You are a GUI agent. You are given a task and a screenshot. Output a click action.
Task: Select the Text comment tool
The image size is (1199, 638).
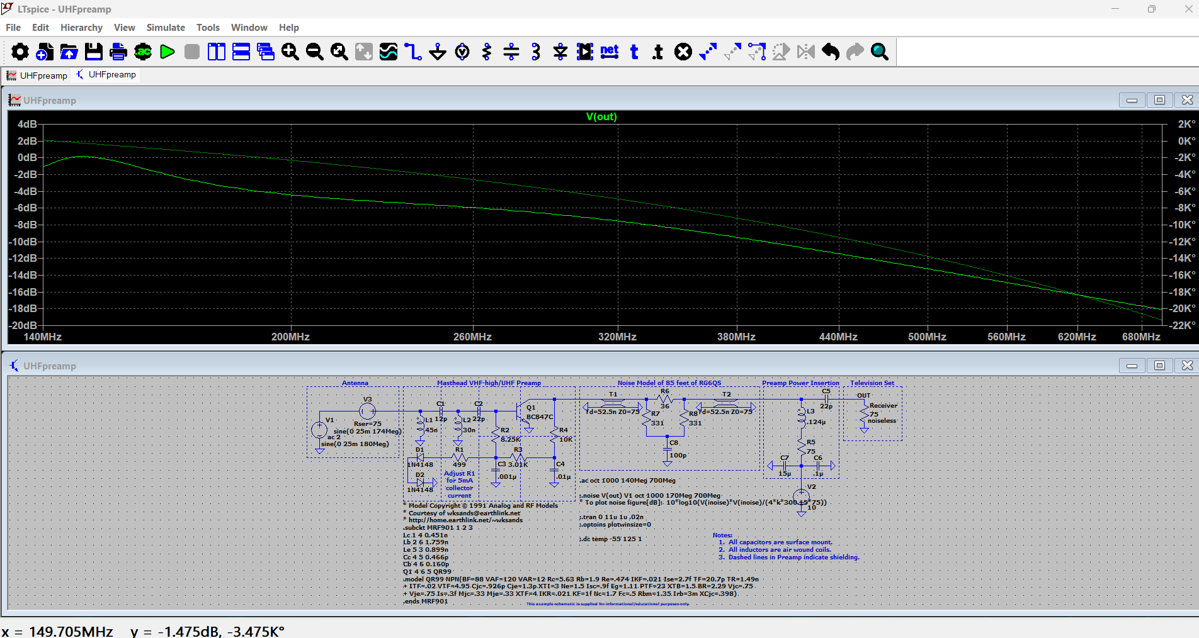click(634, 52)
